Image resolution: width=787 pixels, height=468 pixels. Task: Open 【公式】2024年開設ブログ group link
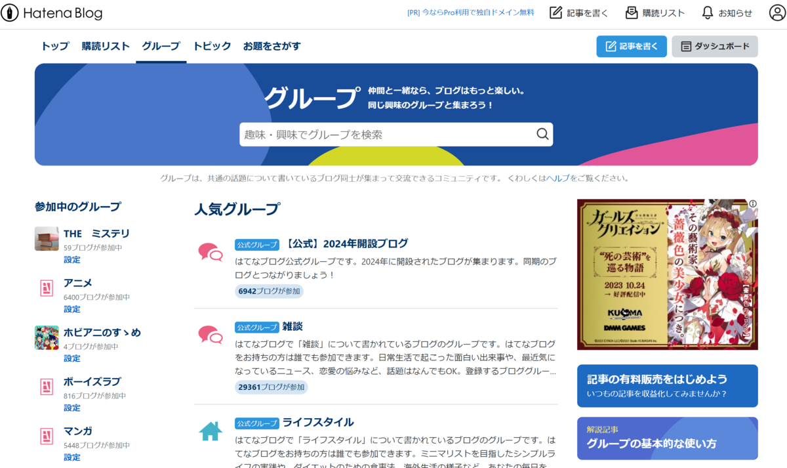(346, 244)
